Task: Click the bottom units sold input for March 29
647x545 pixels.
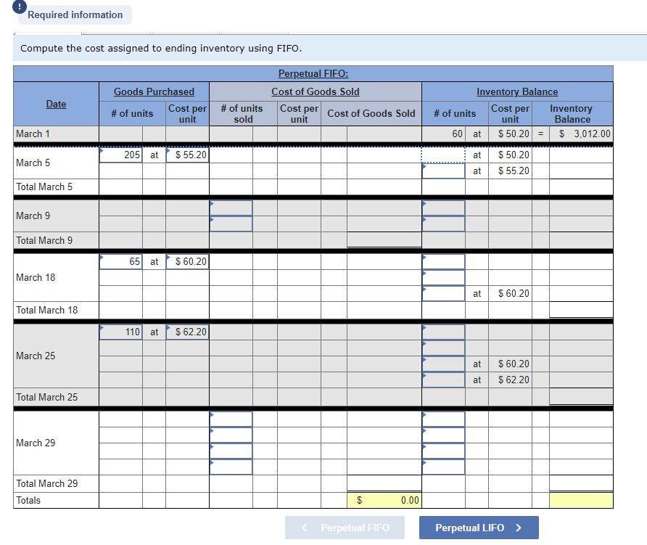Action: [x=231, y=467]
